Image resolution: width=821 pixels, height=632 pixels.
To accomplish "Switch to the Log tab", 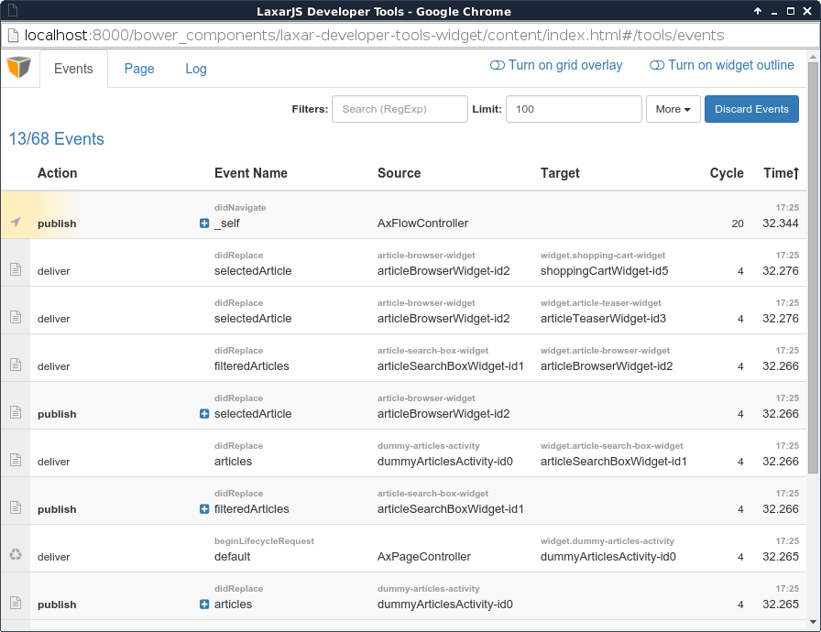I will tap(196, 69).
